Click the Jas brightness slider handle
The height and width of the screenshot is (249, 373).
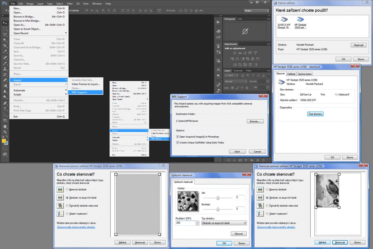tap(218, 198)
